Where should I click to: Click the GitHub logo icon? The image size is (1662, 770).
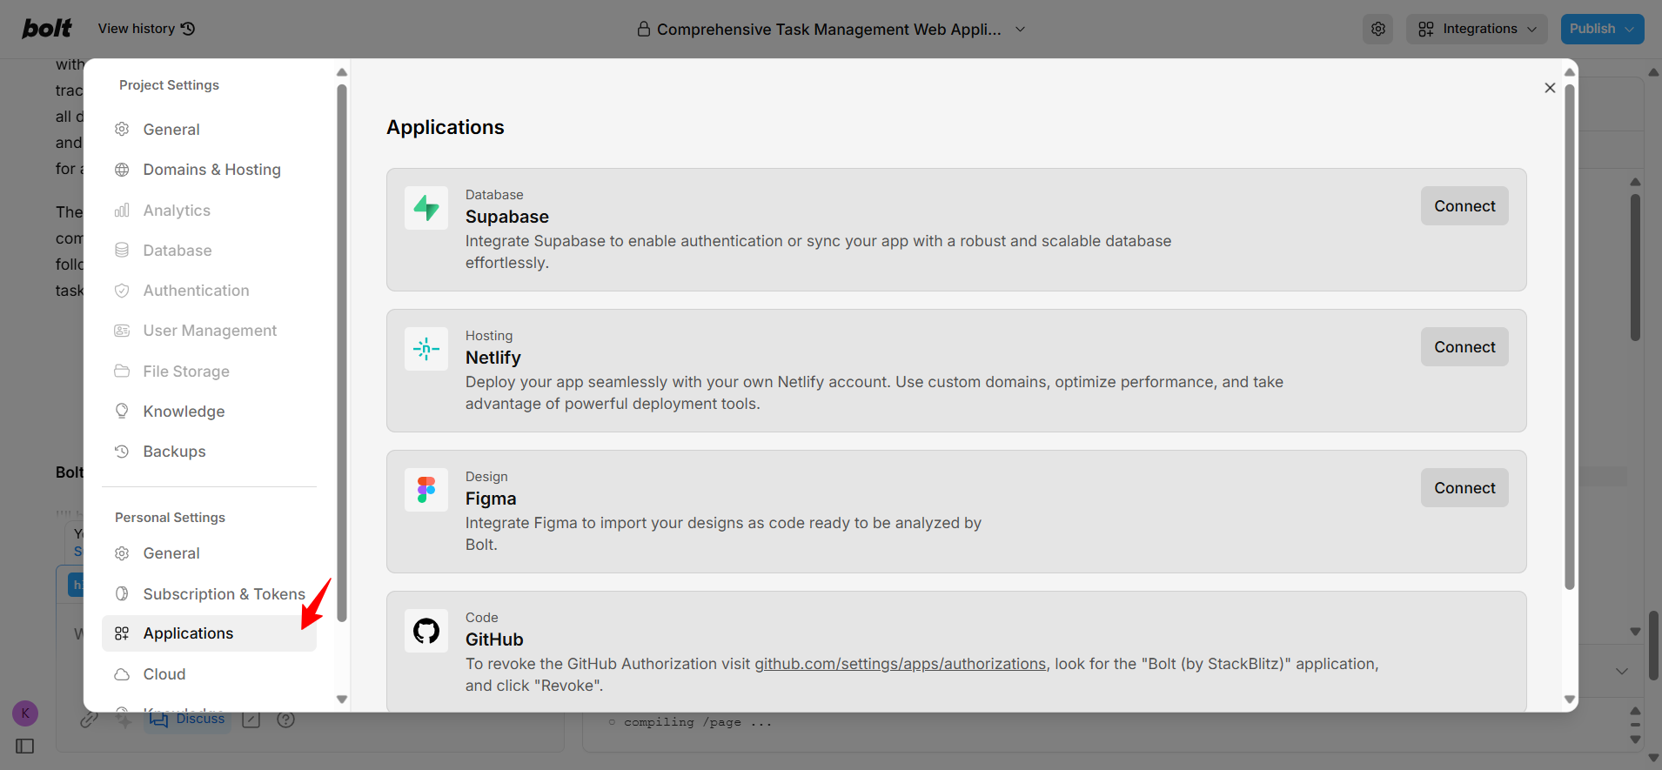pos(426,631)
